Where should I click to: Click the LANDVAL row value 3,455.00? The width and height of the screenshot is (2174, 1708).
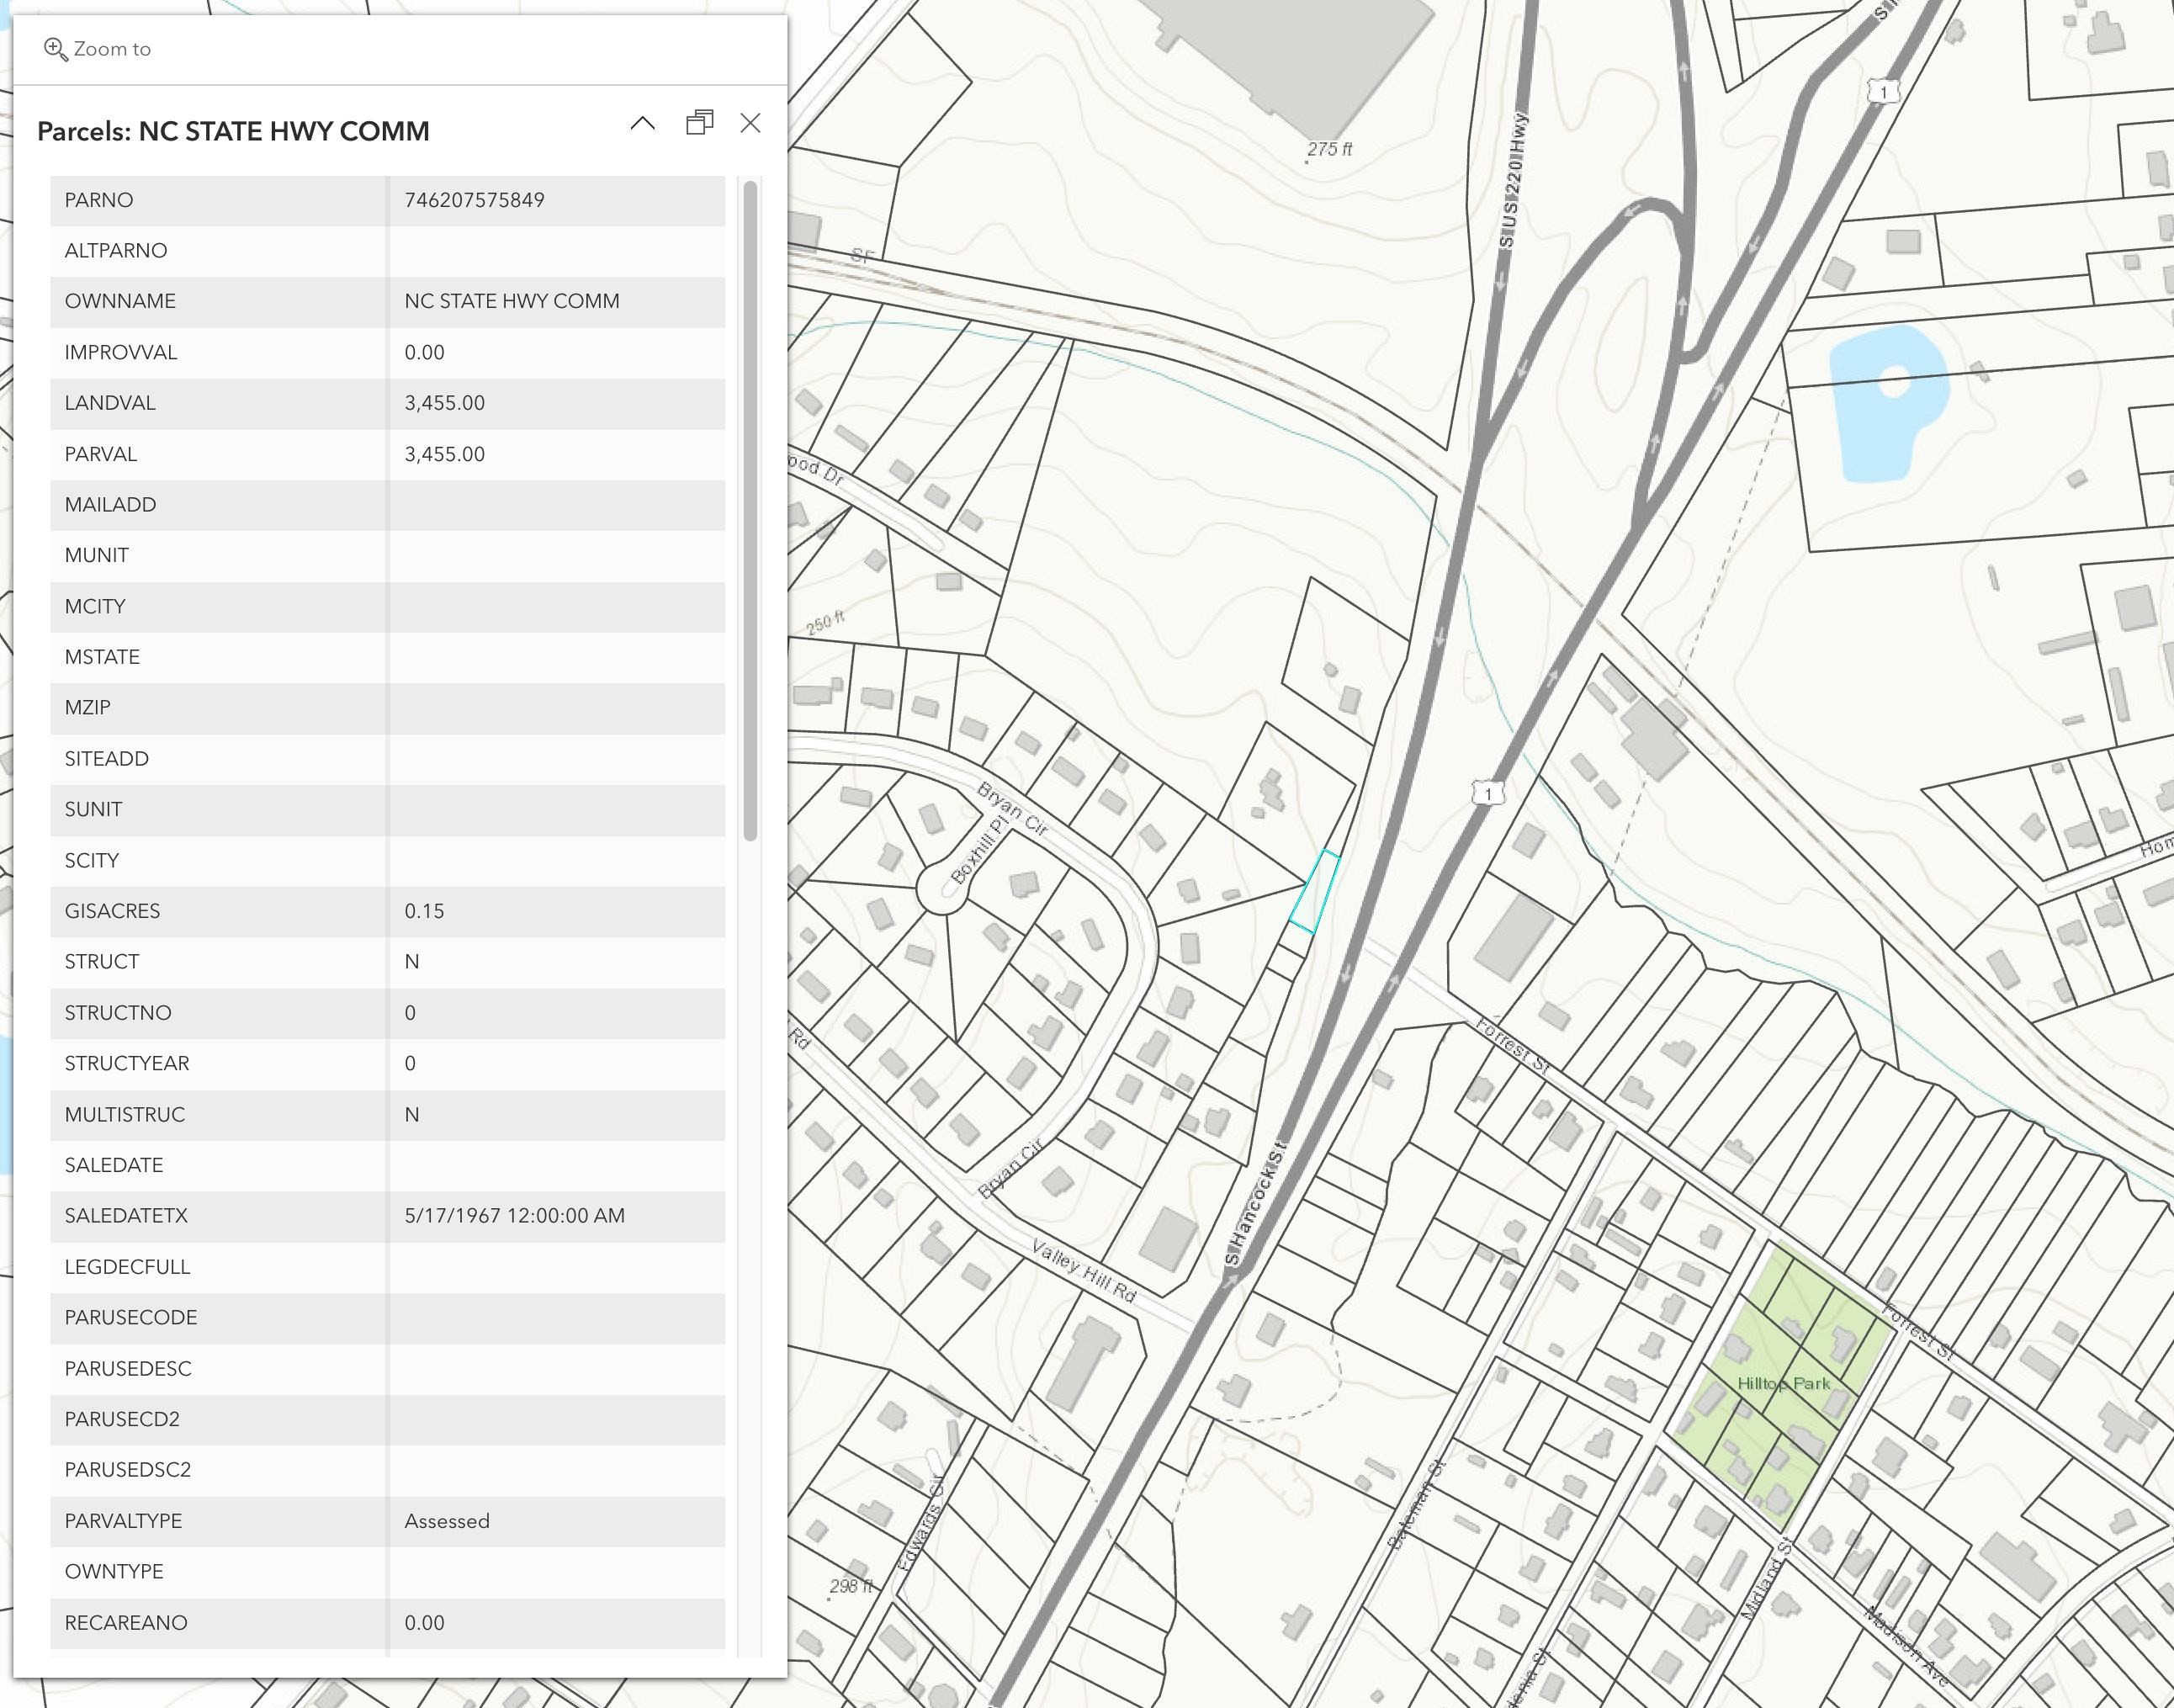click(x=444, y=403)
